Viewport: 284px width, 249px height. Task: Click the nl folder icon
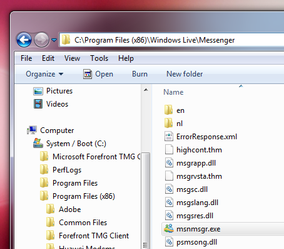168,123
